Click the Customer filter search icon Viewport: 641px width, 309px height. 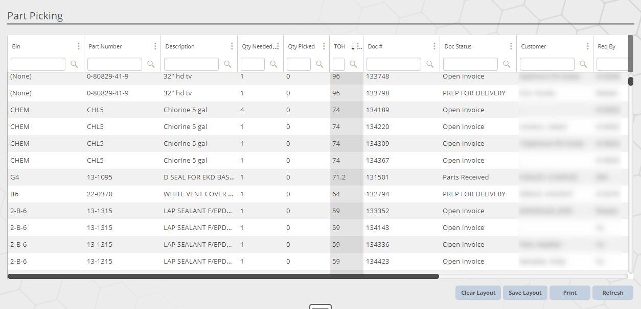tap(584, 64)
